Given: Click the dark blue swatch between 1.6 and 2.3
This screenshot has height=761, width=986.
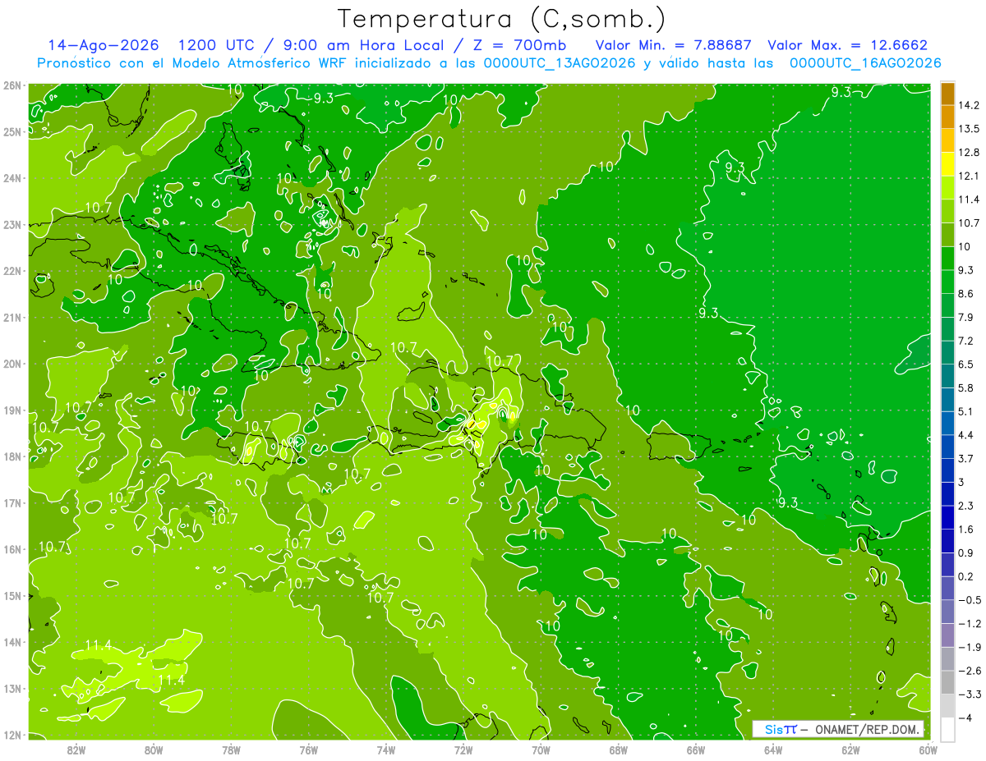Looking at the screenshot, I should pos(947,516).
